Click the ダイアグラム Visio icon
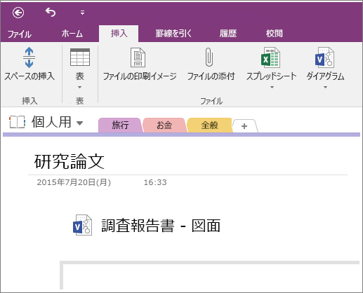 pos(324,57)
